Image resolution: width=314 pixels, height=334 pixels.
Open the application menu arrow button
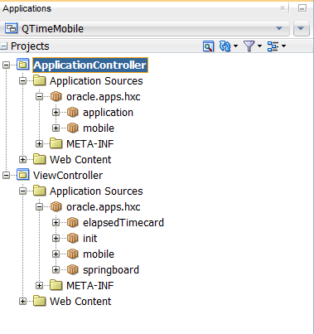pos(301,28)
